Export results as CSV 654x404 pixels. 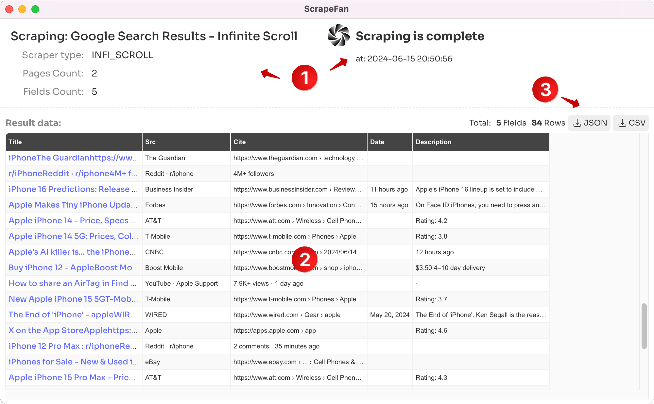(x=631, y=123)
